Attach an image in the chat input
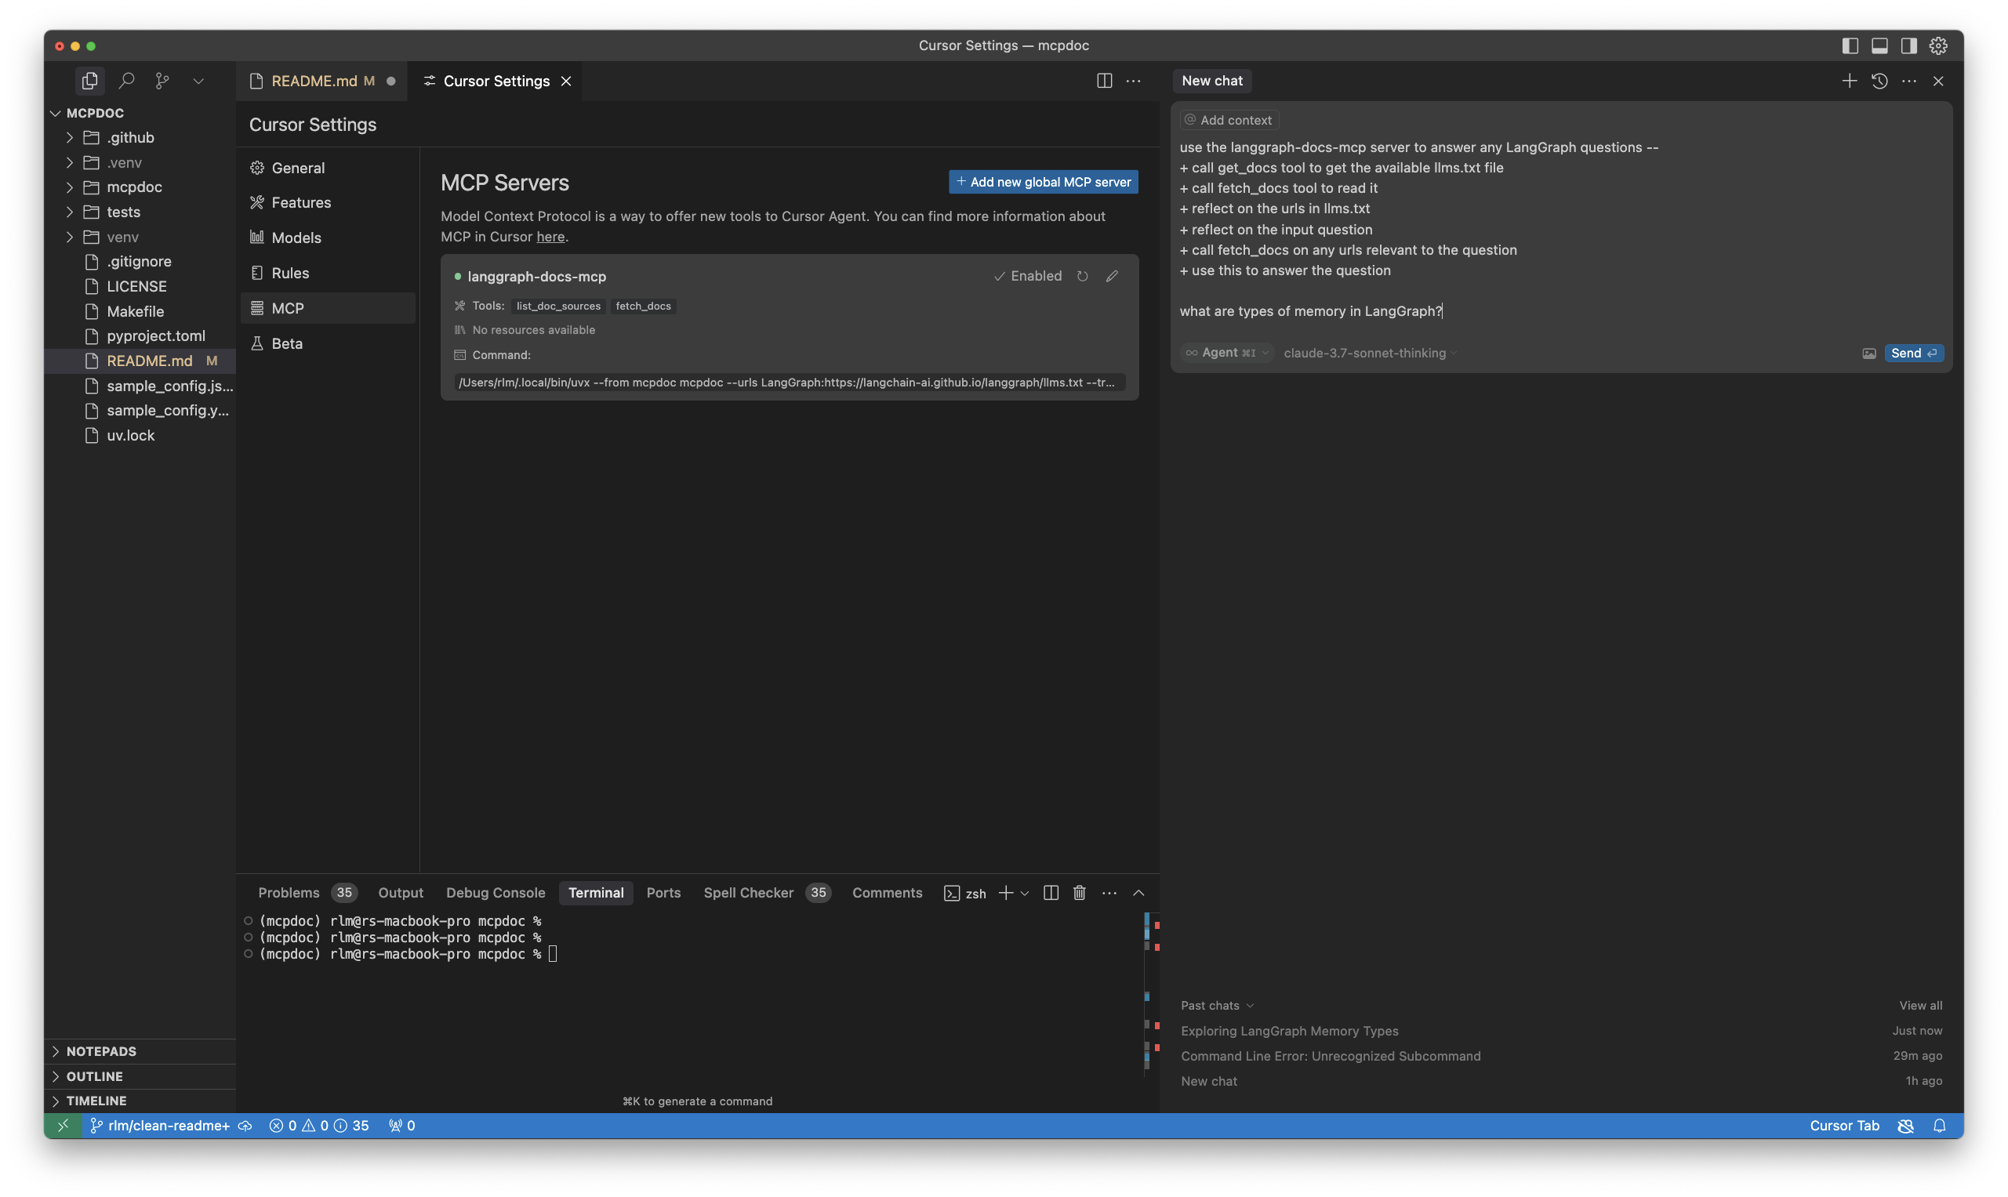2008x1197 pixels. [x=1869, y=354]
